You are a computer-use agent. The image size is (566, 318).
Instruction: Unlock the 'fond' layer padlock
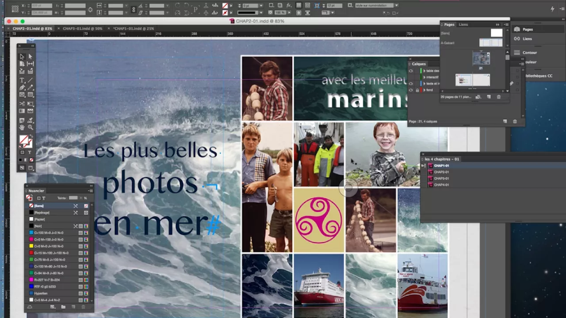point(417,90)
